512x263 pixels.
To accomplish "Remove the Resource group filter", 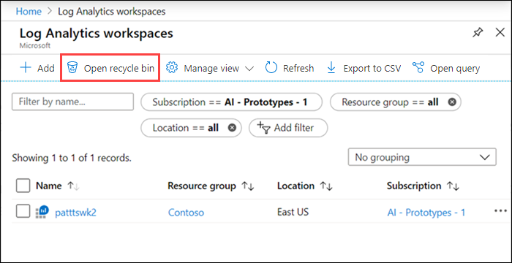I will (x=452, y=102).
